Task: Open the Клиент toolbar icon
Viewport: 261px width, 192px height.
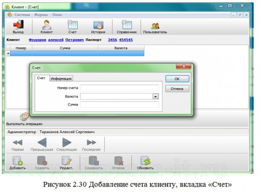Action: [x=46, y=25]
